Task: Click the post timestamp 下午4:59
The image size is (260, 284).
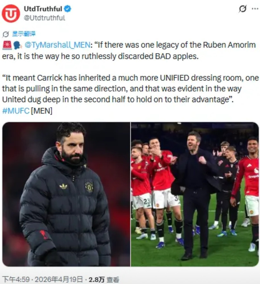Action: pyautogui.click(x=16, y=279)
